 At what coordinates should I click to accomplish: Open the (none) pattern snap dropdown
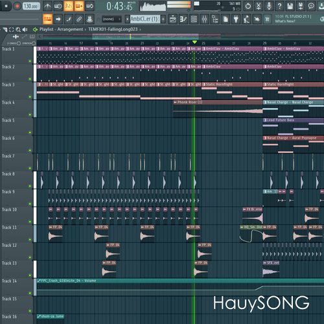111,19
